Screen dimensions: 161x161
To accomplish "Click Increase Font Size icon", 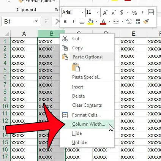I will coord(105,13).
